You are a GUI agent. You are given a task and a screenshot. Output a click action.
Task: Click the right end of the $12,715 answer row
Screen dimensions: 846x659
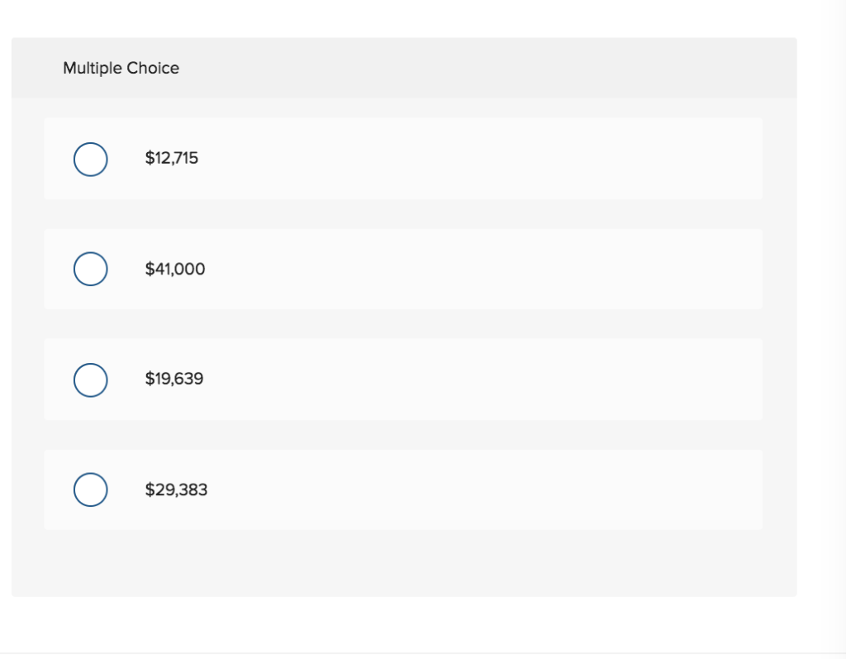click(x=727, y=158)
